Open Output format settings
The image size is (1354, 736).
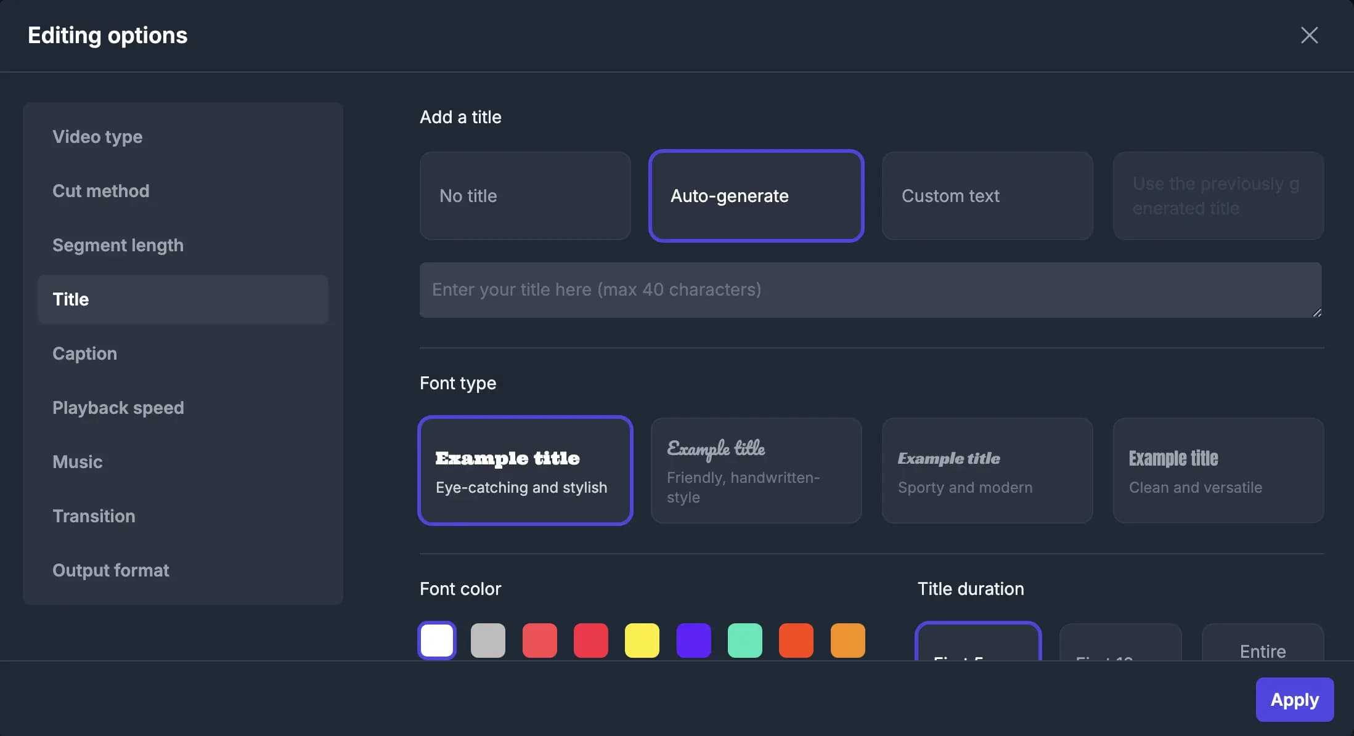[111, 570]
